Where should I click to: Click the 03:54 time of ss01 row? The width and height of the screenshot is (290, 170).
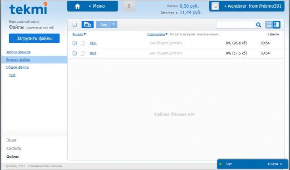[x=265, y=43]
